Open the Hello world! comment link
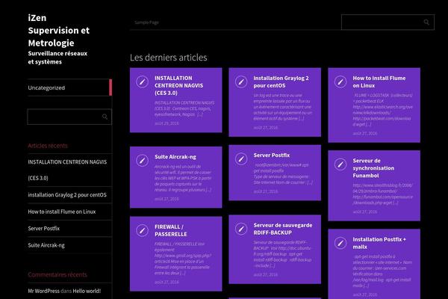Screen dimensions: 448x299 (87, 291)
